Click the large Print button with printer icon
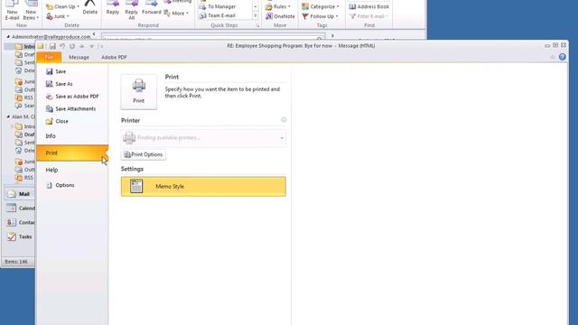 tap(138, 92)
